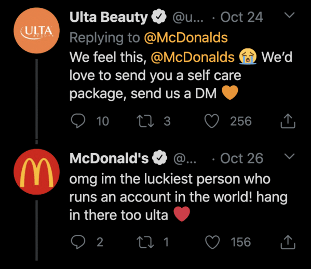Open the McDonald's display name
Screen dimensions: 311x269
point(109,158)
